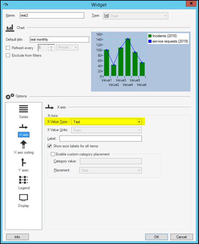Image resolution: width=199 pixels, height=244 pixels.
Task: Click the Info button
Action: (17, 237)
